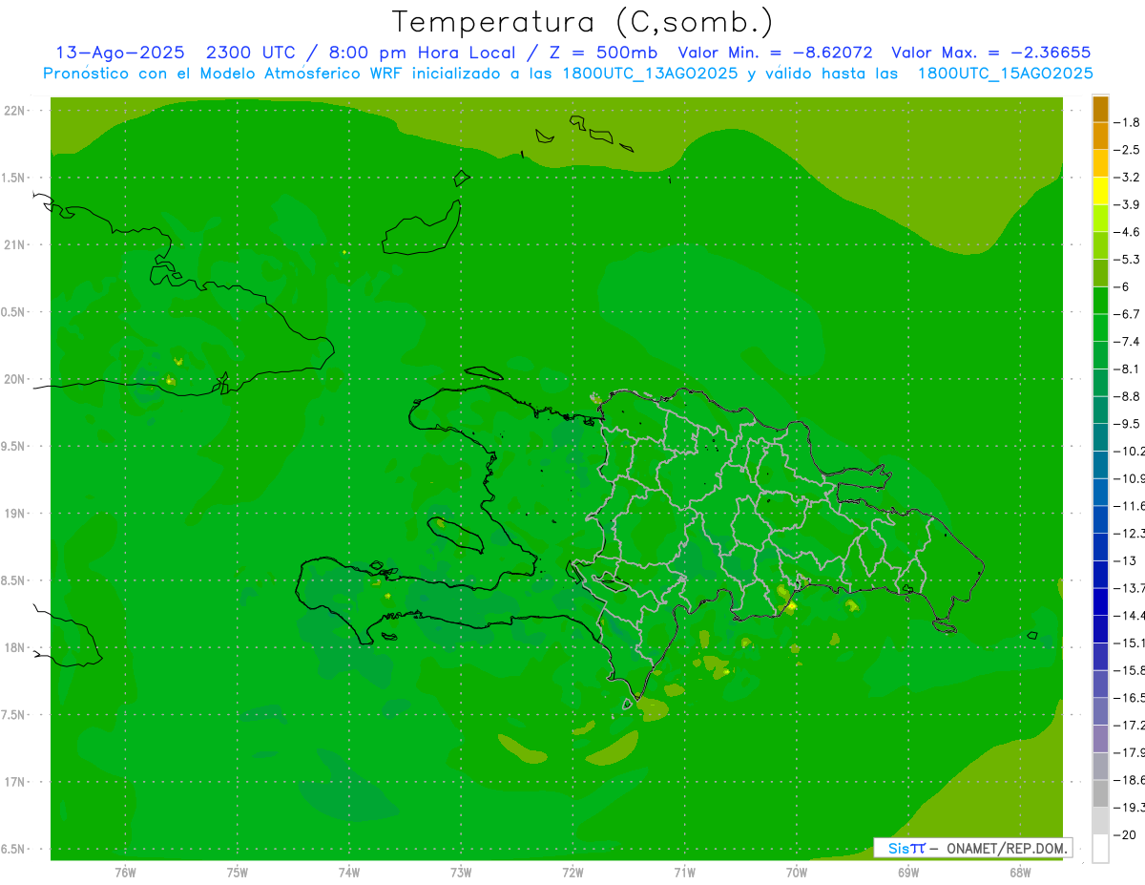Viewport: 1145px width, 885px height.
Task: Click the '-7.4' color scale label
Action: (x=1127, y=341)
